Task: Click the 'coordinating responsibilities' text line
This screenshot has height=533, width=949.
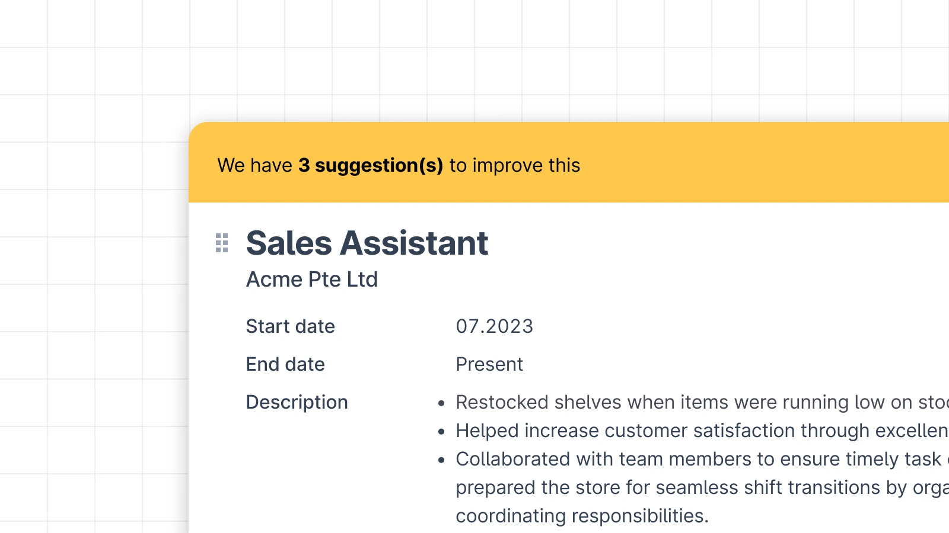Action: (x=582, y=516)
